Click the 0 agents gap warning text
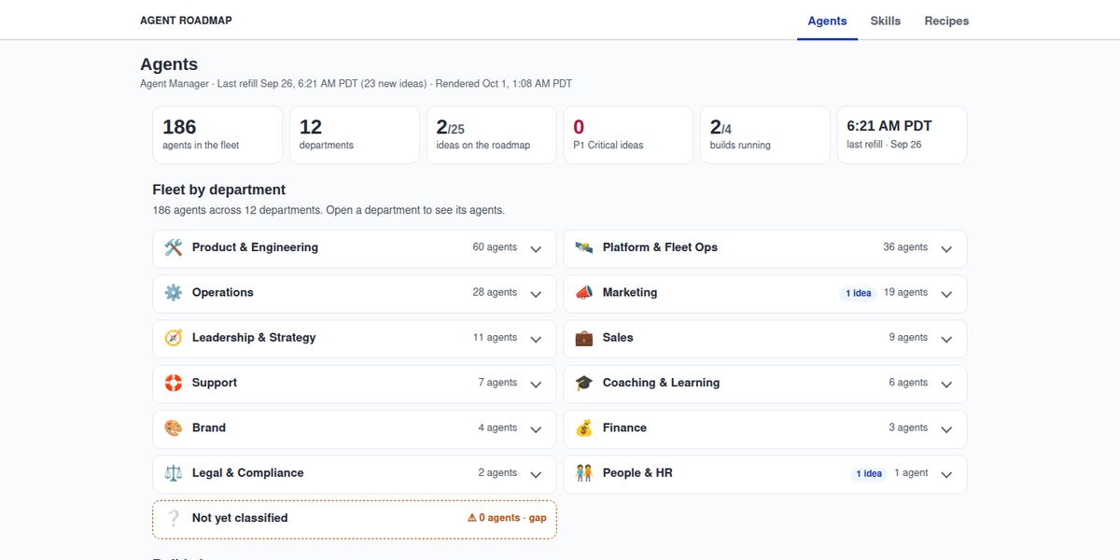1120x560 pixels. (x=507, y=518)
